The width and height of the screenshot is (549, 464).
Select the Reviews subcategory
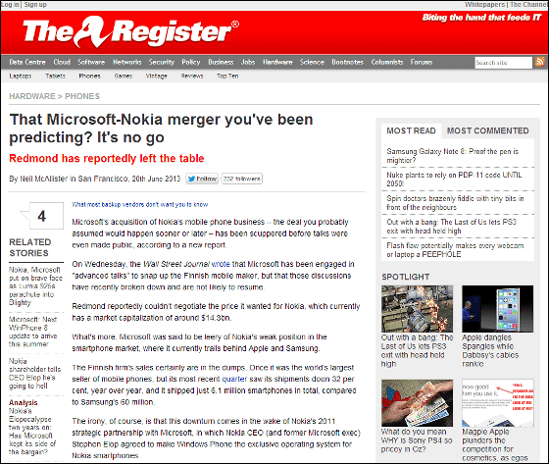192,76
